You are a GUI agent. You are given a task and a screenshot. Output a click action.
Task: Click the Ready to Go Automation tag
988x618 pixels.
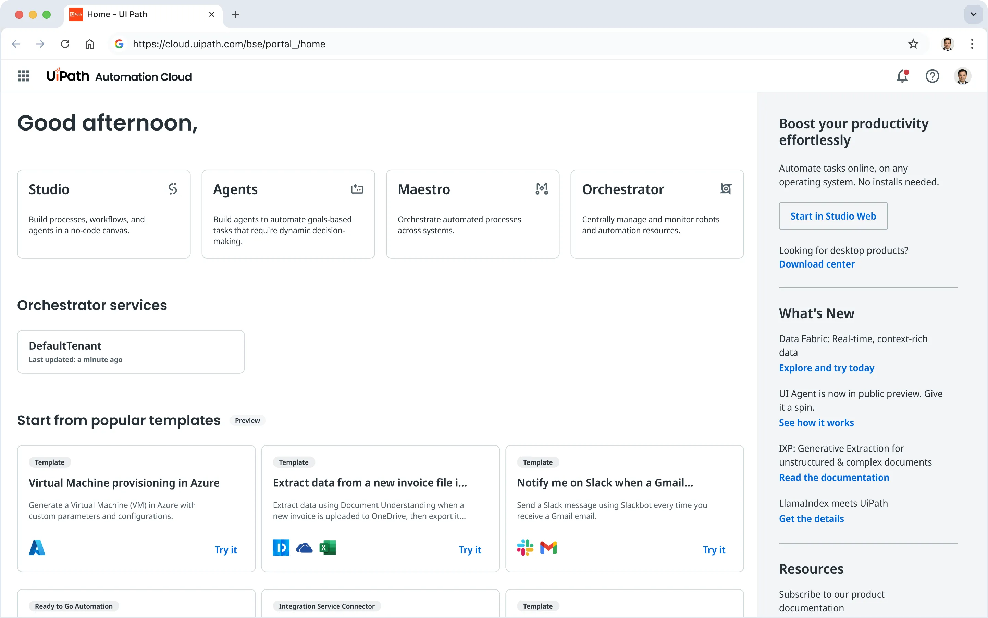point(74,606)
